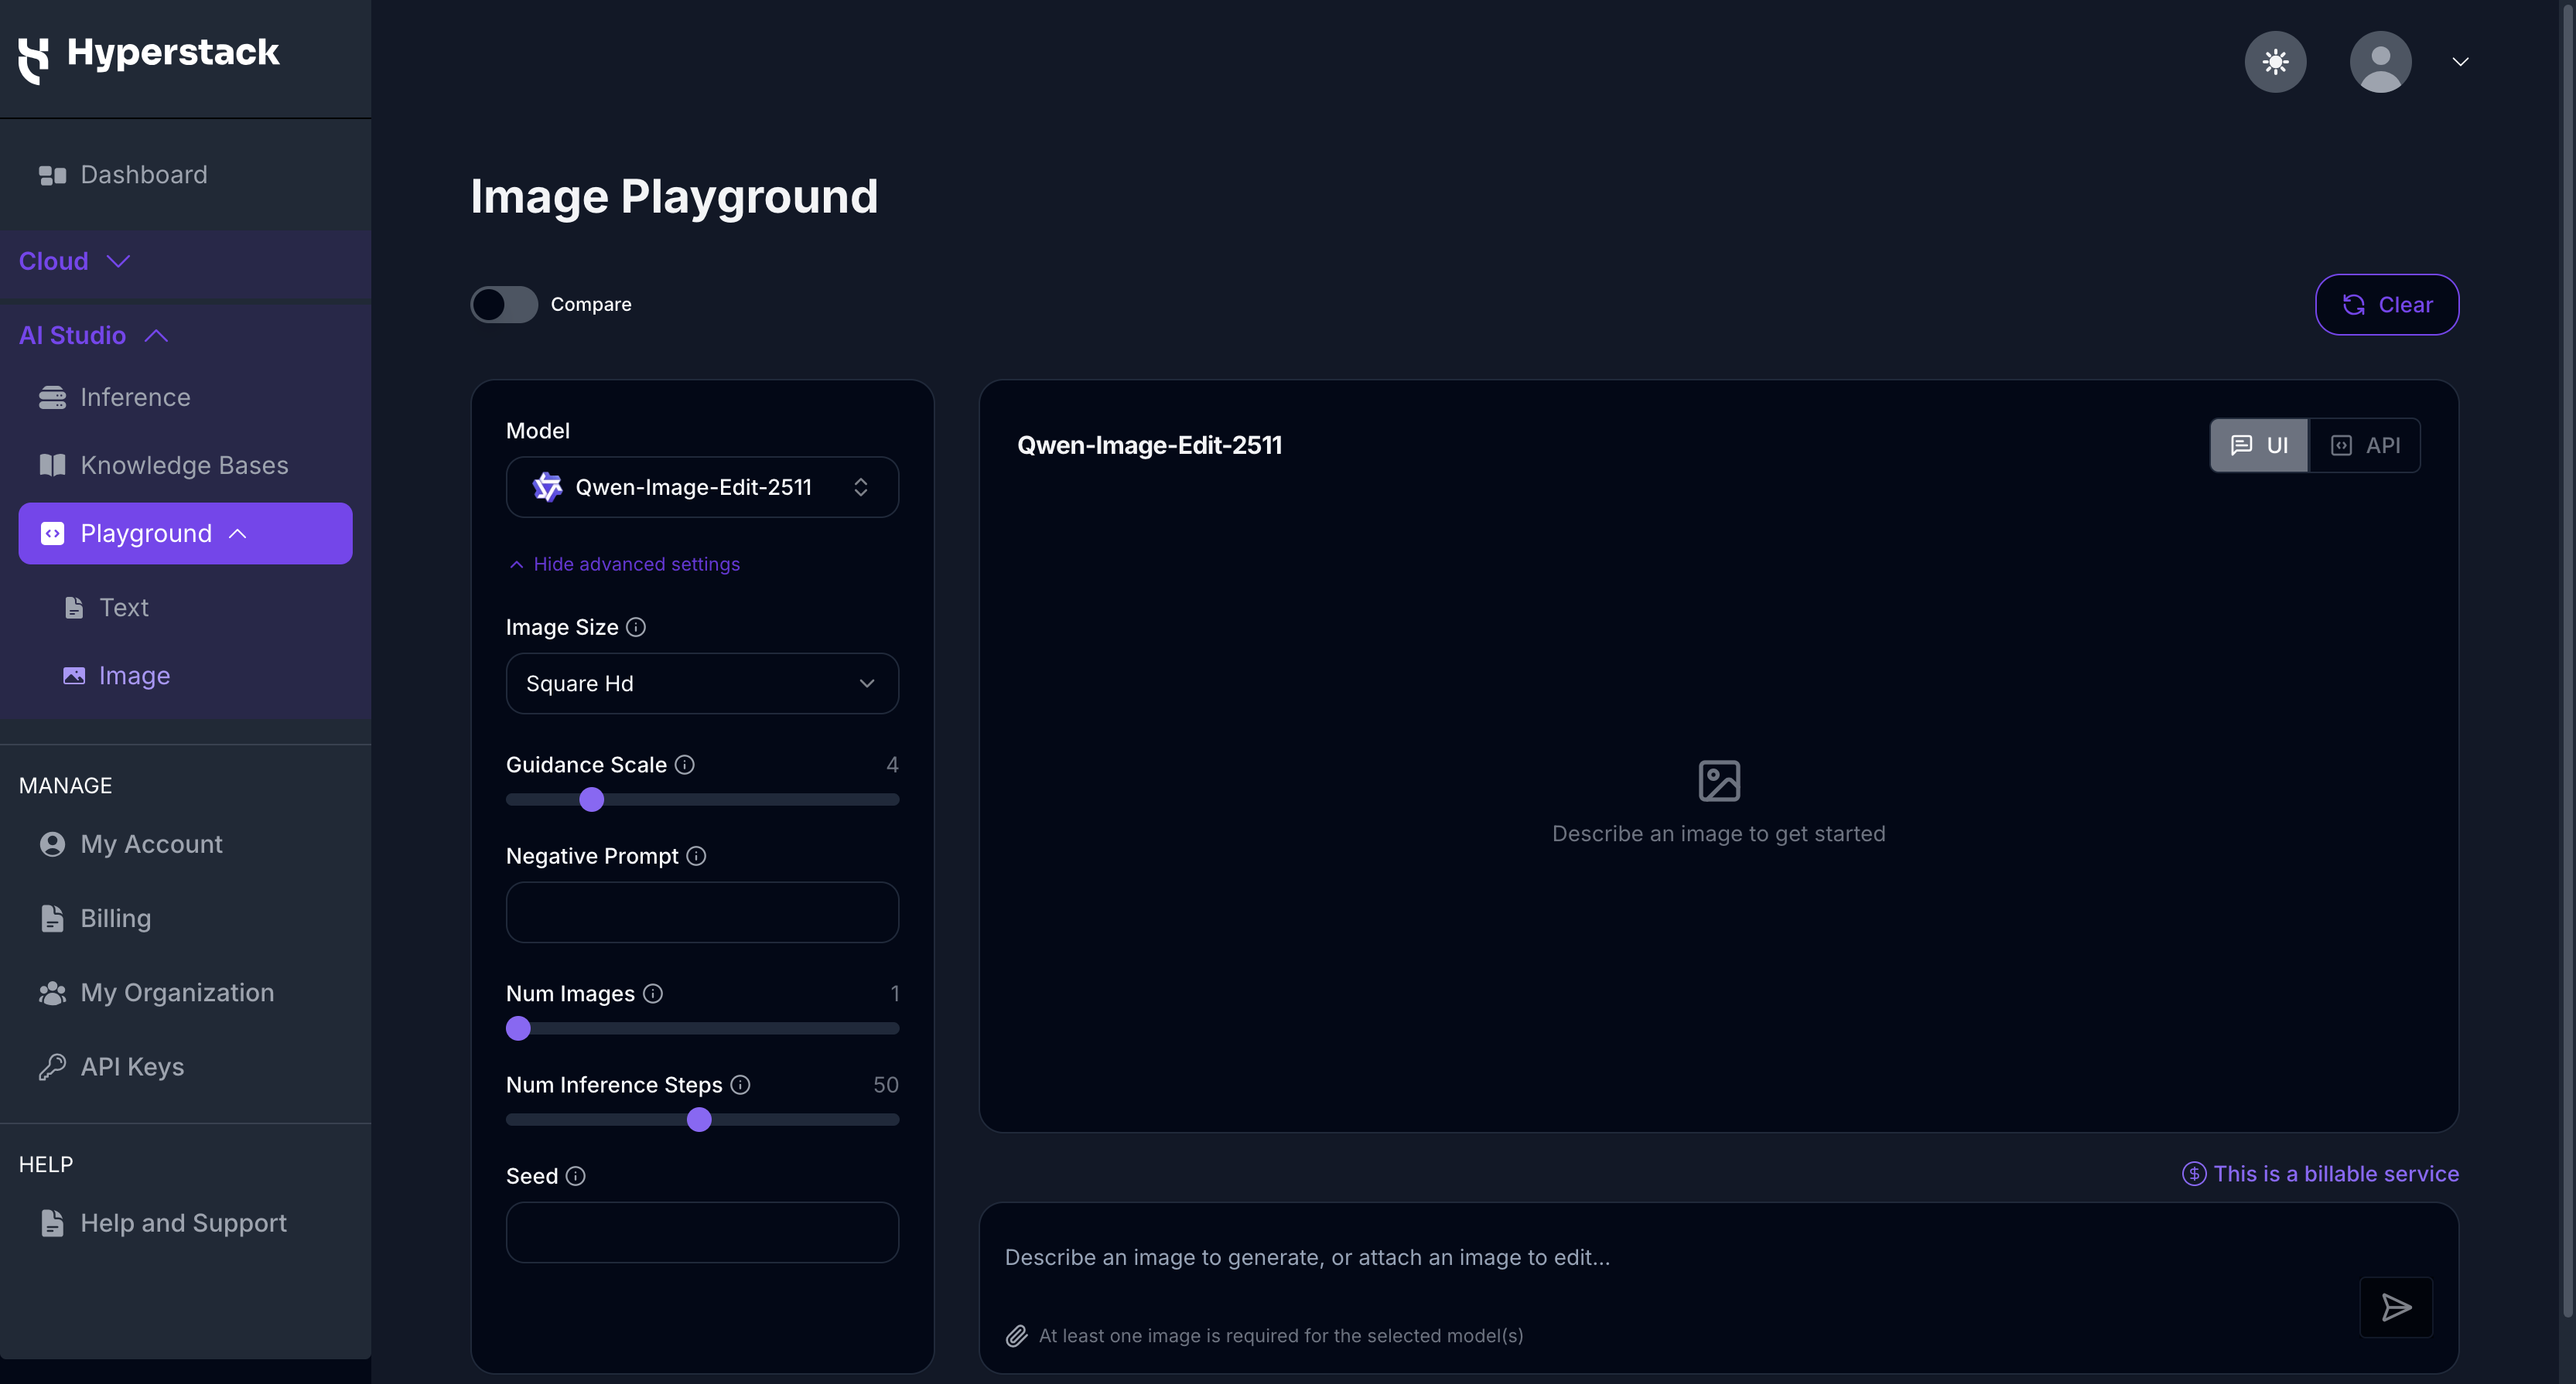Open Billing page

click(x=96, y=919)
